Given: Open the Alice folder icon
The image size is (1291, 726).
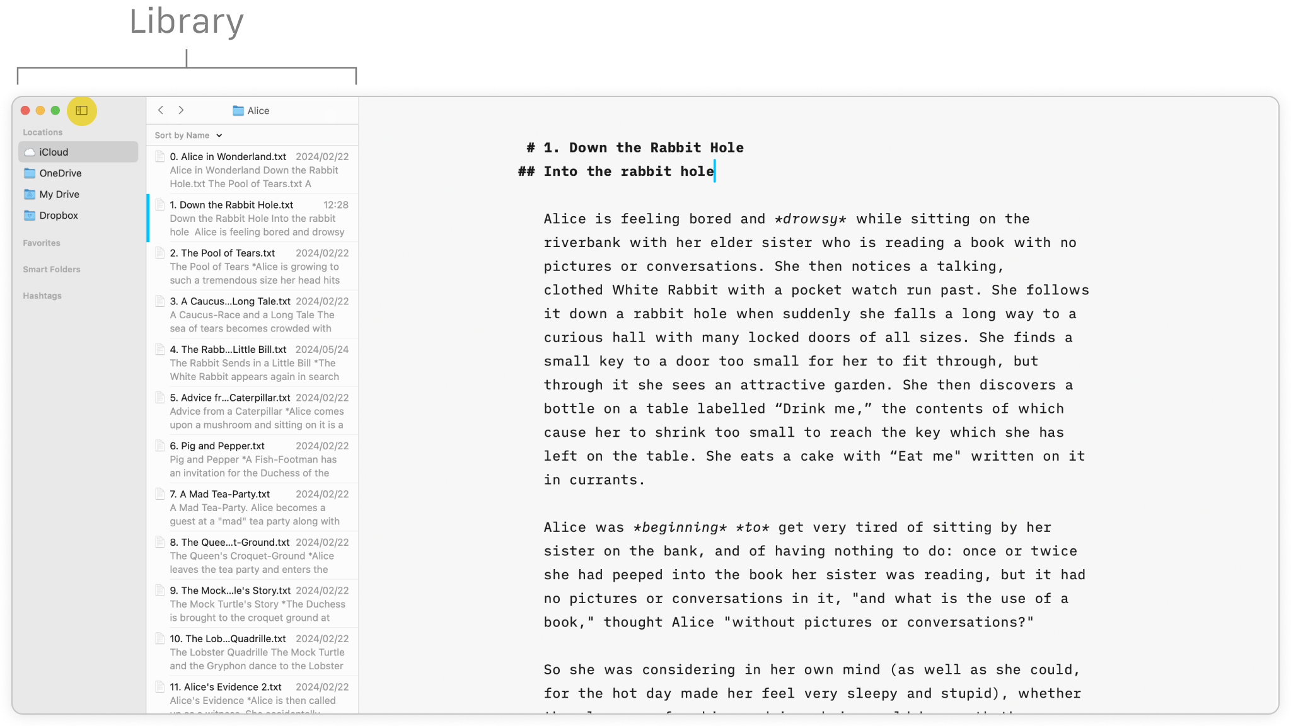Looking at the screenshot, I should point(237,110).
